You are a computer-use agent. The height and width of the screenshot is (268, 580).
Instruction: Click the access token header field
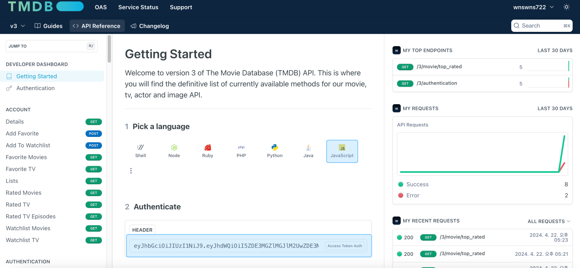pos(249,246)
